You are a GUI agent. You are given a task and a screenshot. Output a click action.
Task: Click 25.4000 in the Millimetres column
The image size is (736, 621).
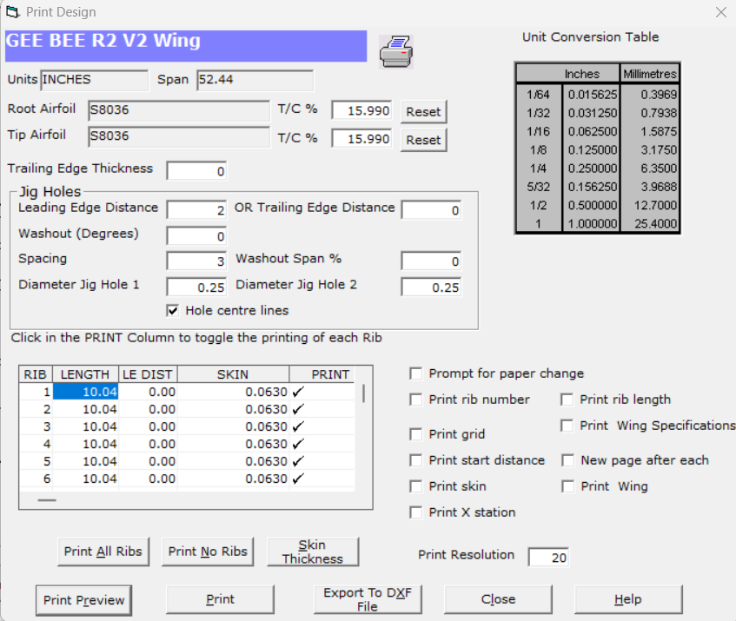(650, 224)
